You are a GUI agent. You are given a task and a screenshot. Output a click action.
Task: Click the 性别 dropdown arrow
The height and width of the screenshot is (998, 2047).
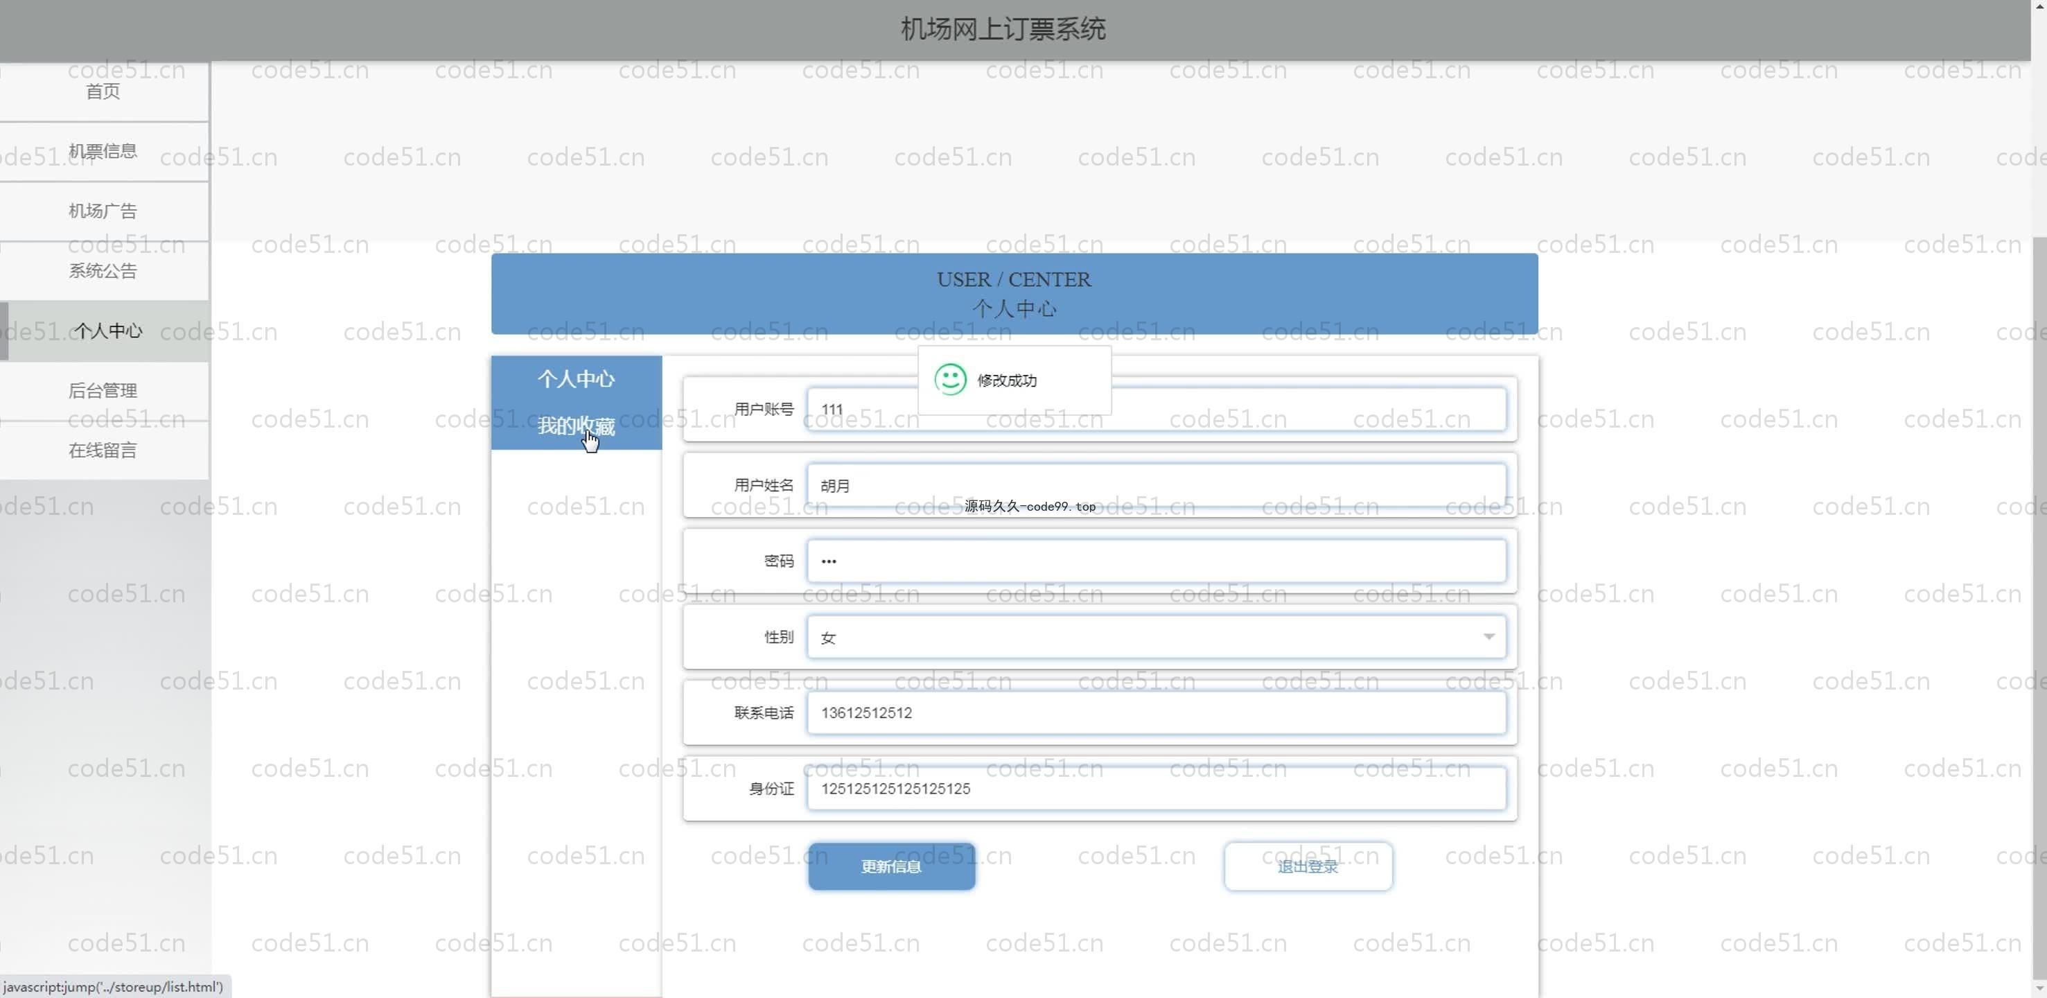(x=1488, y=636)
